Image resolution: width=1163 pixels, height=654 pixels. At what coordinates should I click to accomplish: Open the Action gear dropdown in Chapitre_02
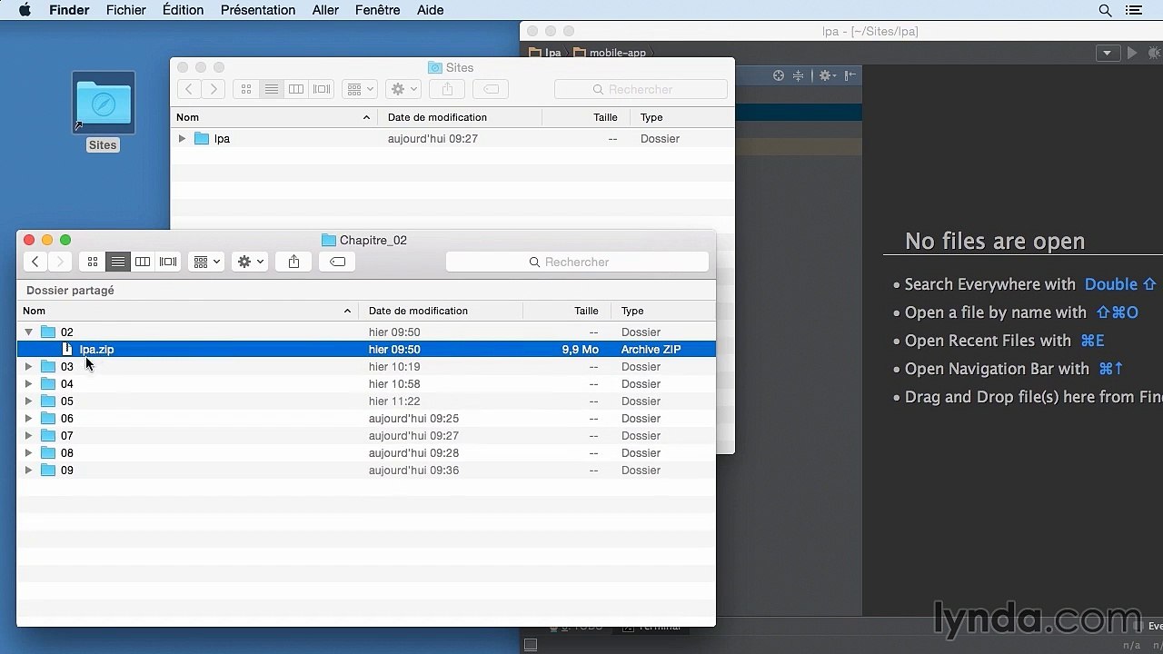(250, 262)
